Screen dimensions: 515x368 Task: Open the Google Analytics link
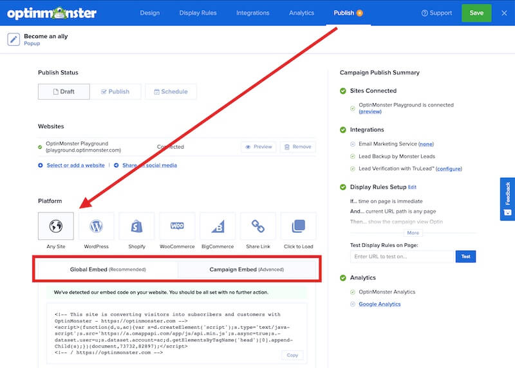point(379,304)
